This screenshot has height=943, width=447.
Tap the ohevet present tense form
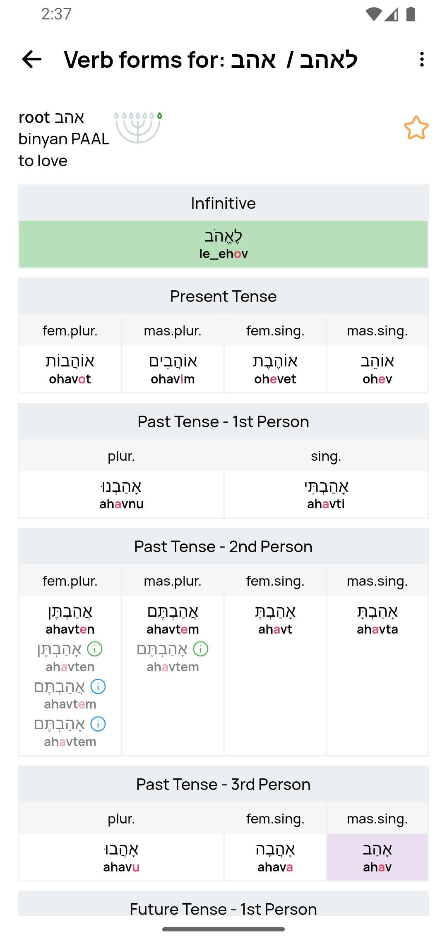(275, 369)
